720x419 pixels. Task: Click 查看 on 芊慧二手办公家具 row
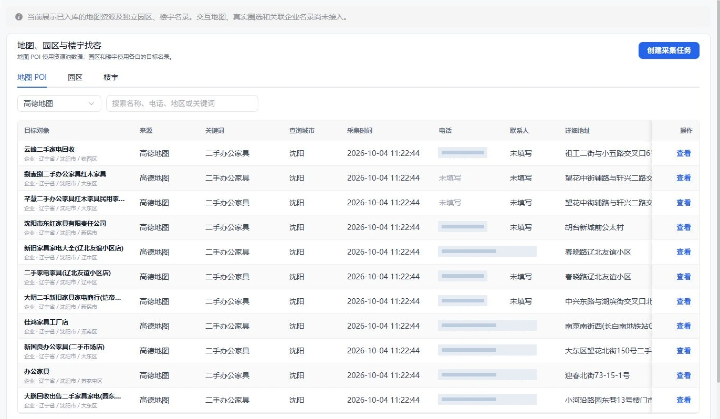point(683,203)
